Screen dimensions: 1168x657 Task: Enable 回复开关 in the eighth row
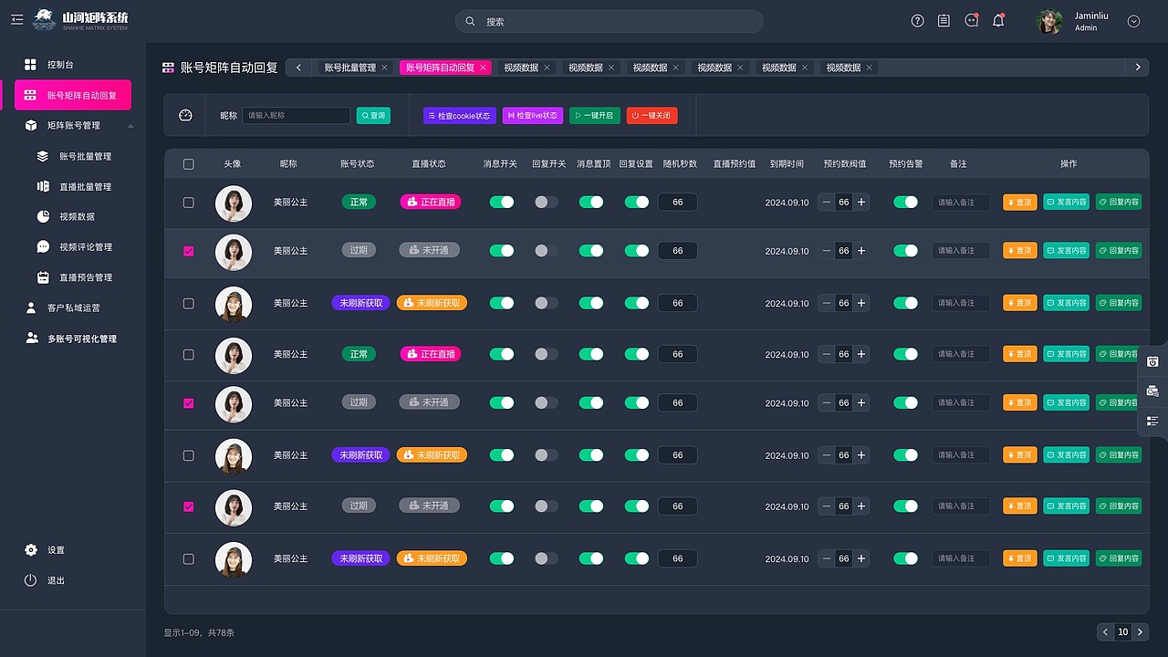tap(547, 558)
